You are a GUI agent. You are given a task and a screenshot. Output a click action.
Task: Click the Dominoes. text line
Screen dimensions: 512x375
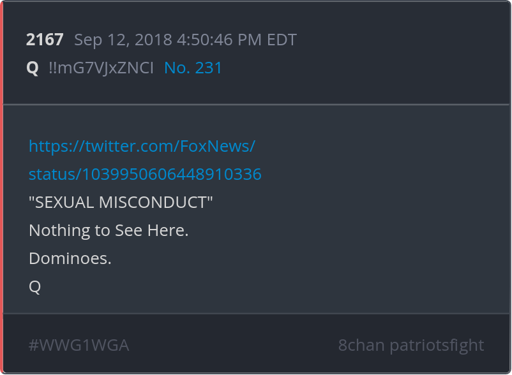[70, 258]
